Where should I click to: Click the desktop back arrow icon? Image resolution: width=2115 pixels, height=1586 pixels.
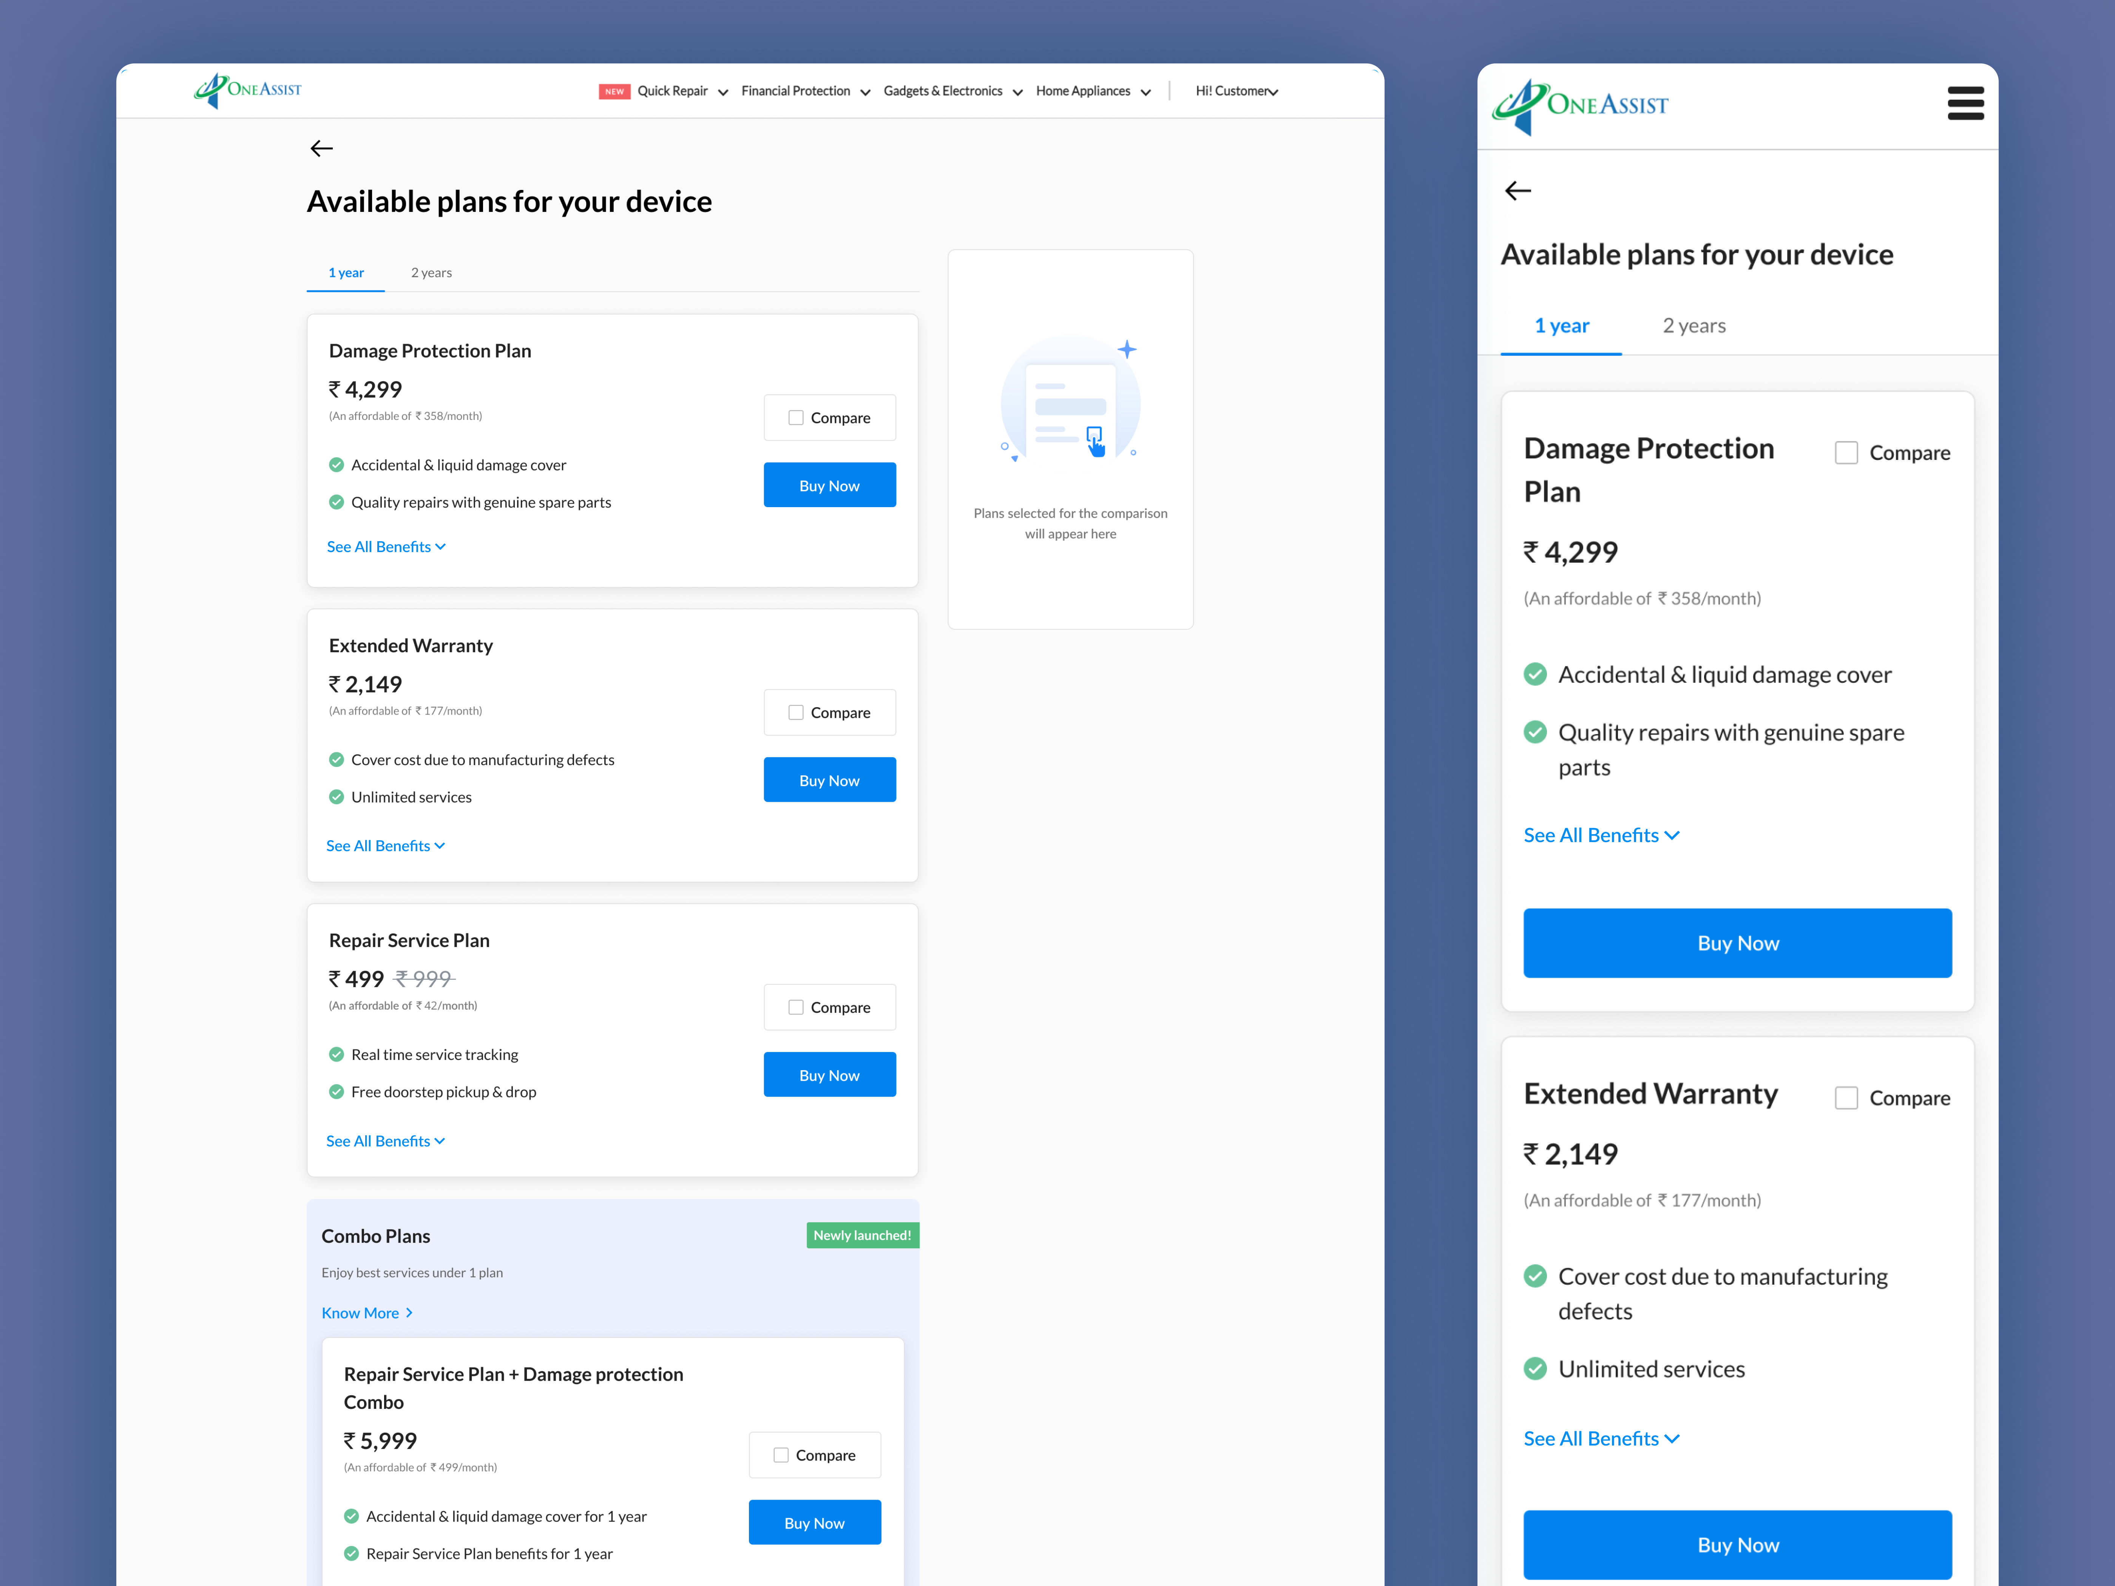point(321,148)
